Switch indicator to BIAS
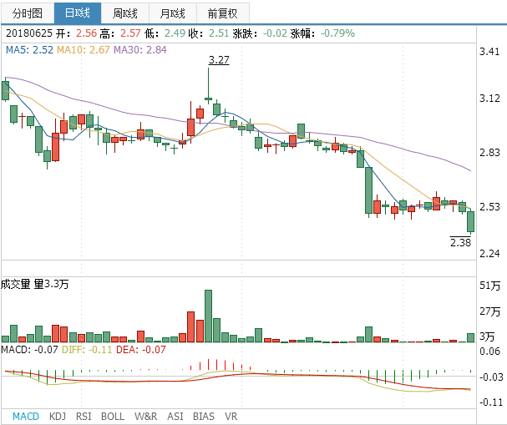This screenshot has width=507, height=425. pyautogui.click(x=203, y=416)
